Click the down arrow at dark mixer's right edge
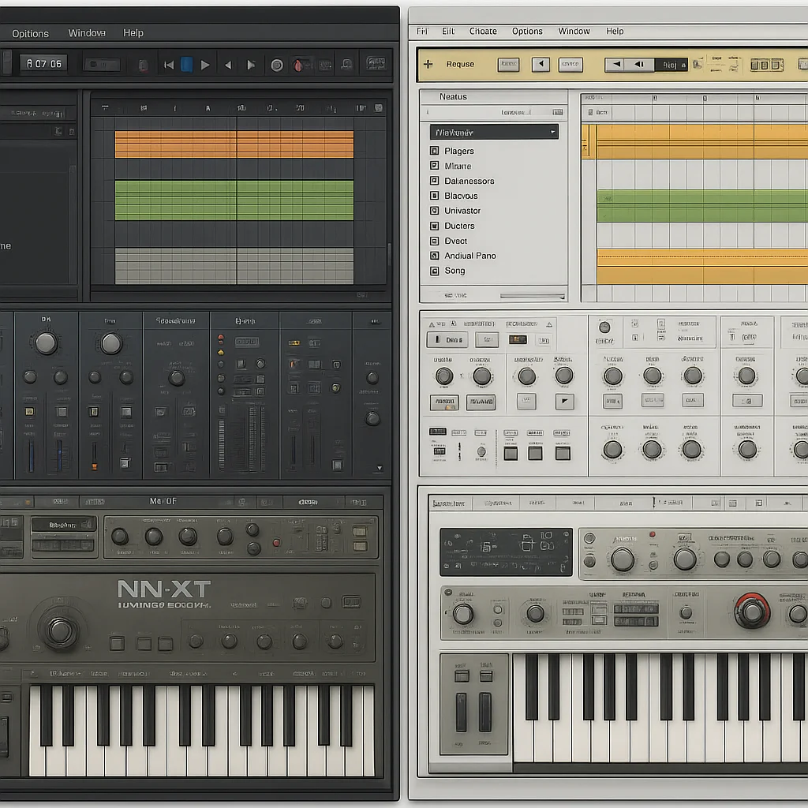The width and height of the screenshot is (808, 808). pyautogui.click(x=380, y=468)
